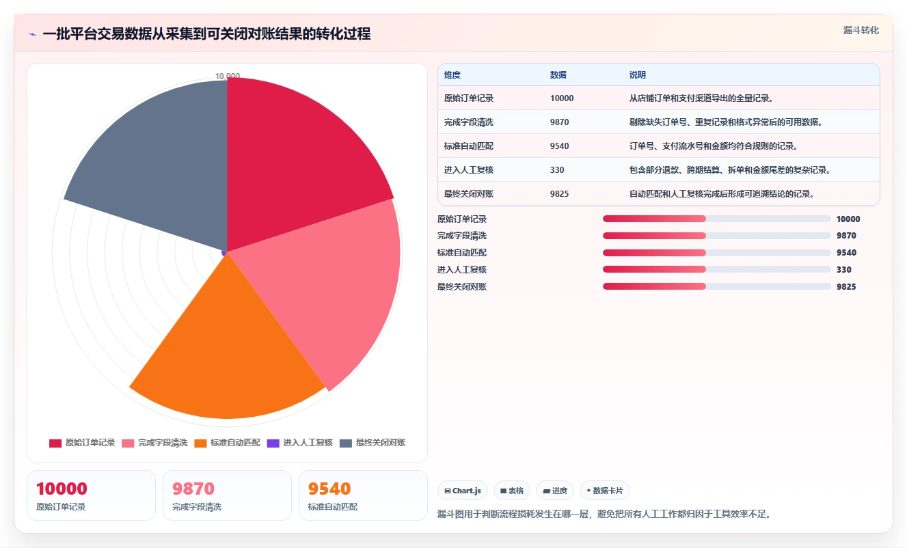Click the 9540 value in the table
The height and width of the screenshot is (548, 907).
tap(560, 146)
